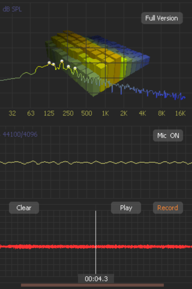Click the 125 Hz frequency label

coord(49,113)
